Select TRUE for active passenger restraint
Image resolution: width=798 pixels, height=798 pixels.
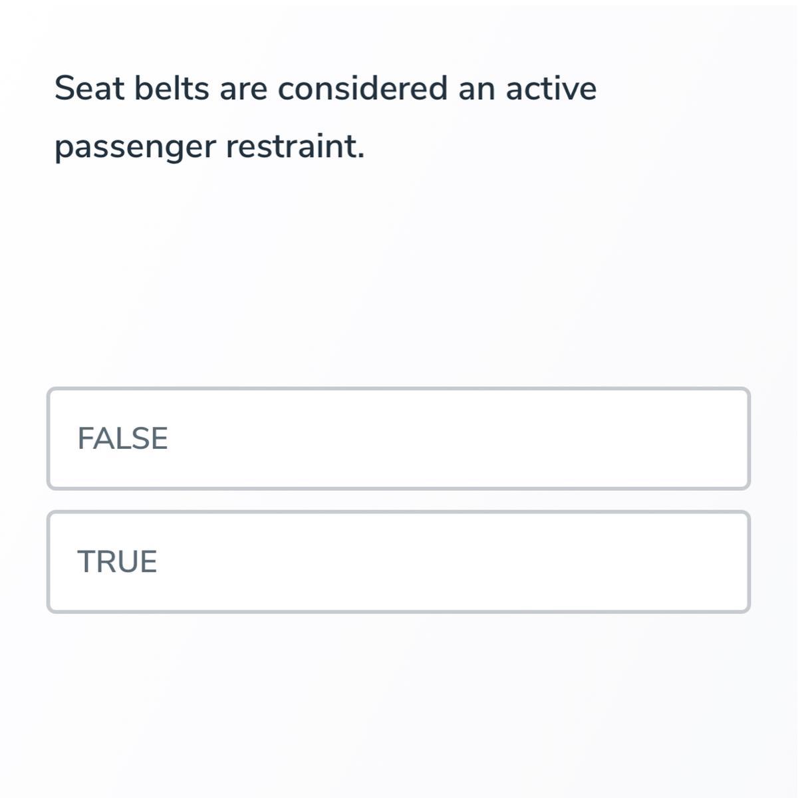398,562
